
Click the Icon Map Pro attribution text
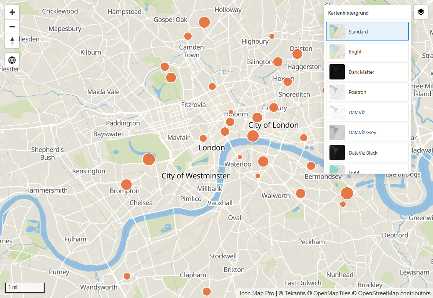click(257, 293)
